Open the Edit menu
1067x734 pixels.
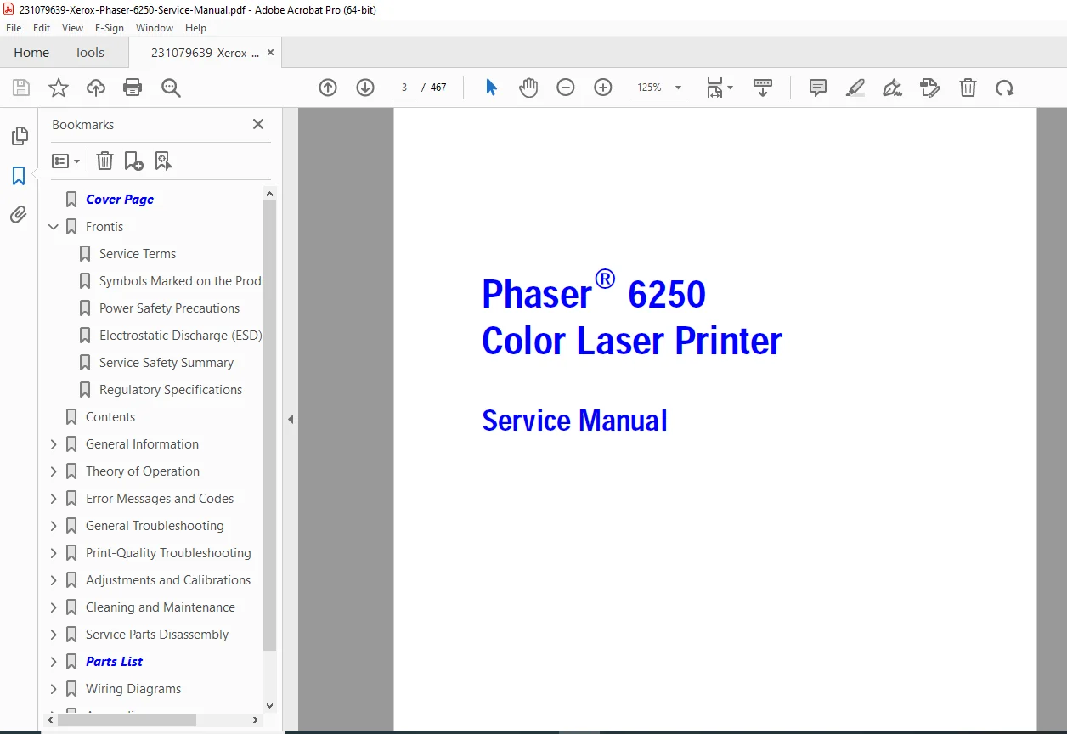tap(42, 28)
